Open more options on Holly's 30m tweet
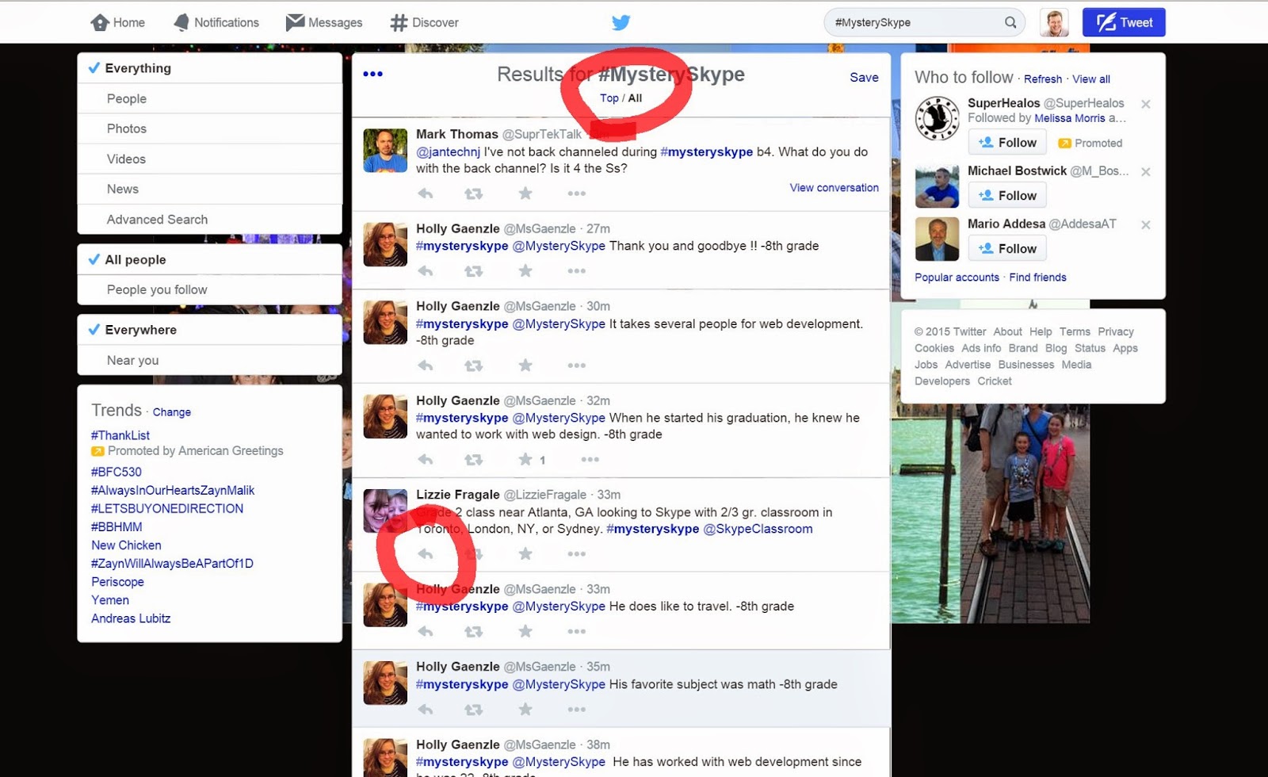This screenshot has height=777, width=1268. 577,366
